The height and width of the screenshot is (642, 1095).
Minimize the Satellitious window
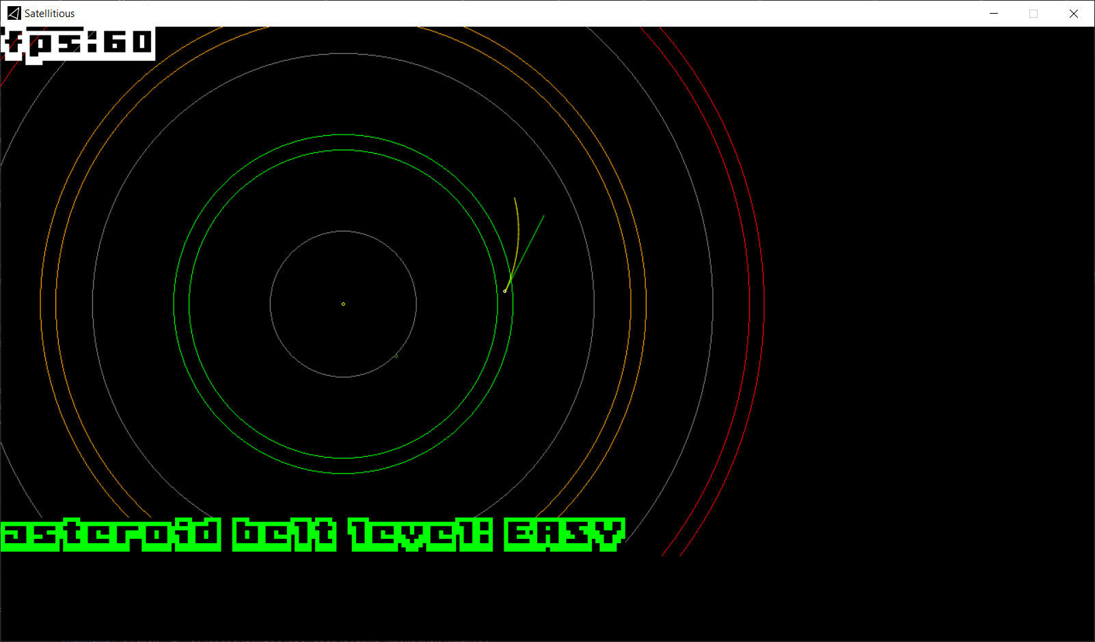point(994,13)
